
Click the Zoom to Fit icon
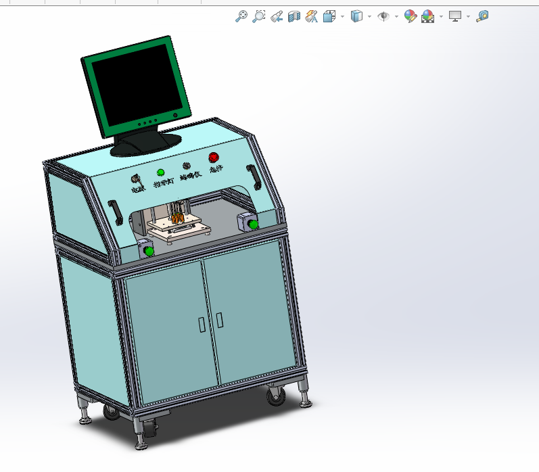tap(241, 16)
